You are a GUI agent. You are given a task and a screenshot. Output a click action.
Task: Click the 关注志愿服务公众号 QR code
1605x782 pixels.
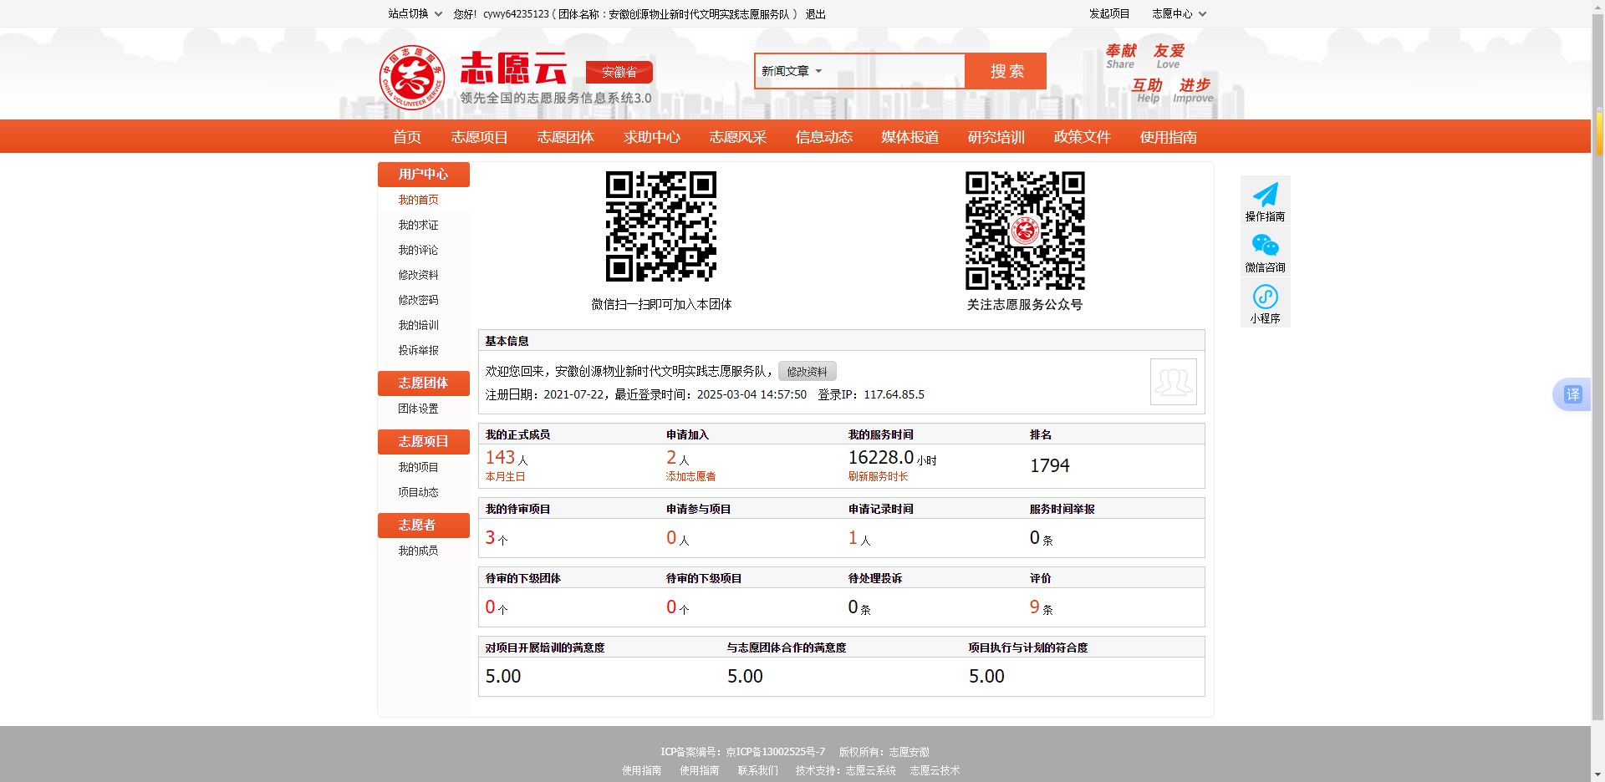click(x=1025, y=231)
